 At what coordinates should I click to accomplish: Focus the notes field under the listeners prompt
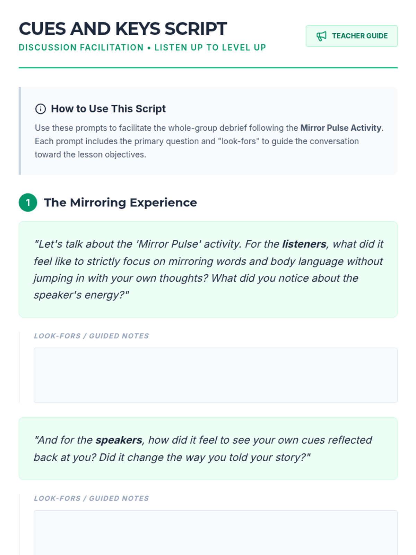coord(215,375)
